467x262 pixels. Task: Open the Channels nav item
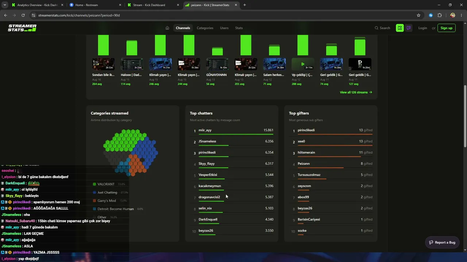pyautogui.click(x=183, y=28)
